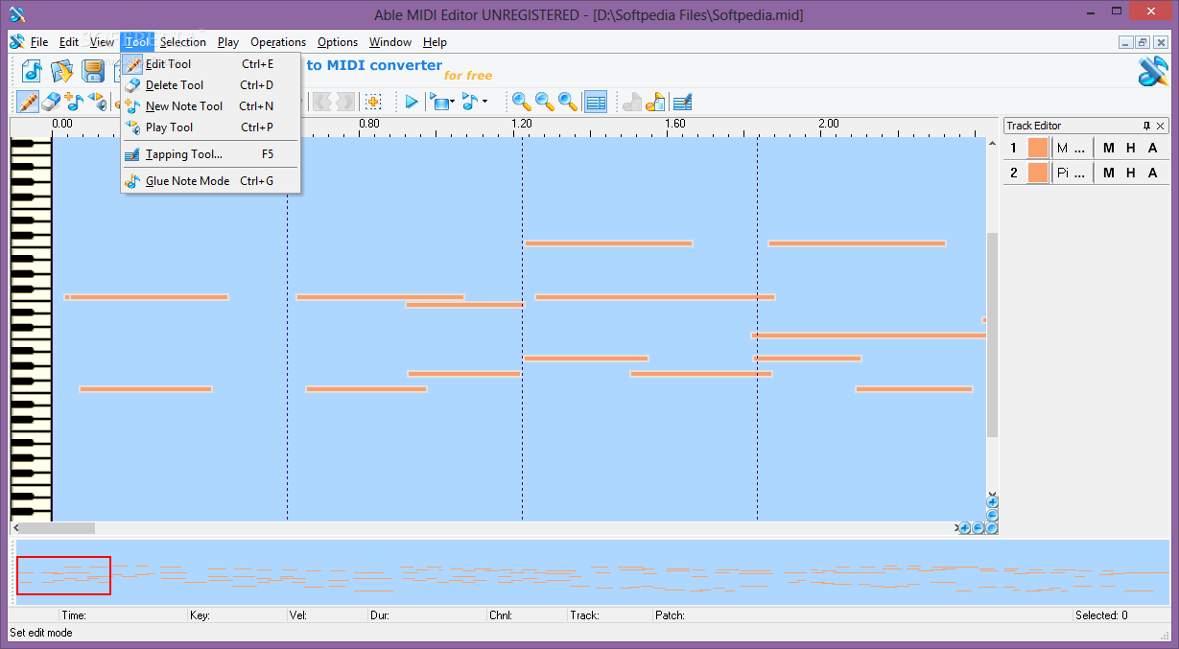Toggle the A button for track 1

coord(1152,148)
